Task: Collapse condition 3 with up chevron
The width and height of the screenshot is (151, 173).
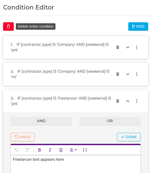Action: (x=128, y=101)
